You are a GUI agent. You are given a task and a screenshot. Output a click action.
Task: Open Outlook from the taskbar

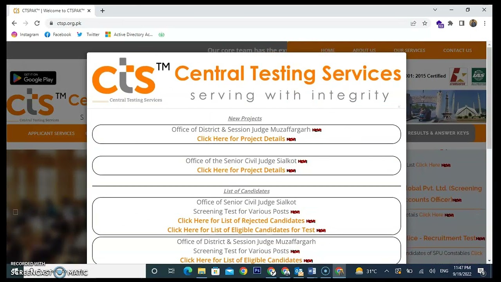pyautogui.click(x=299, y=271)
